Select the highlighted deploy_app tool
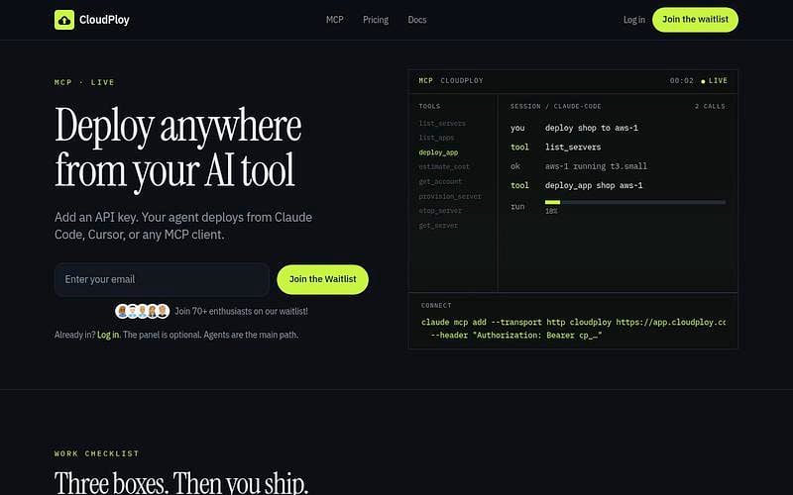Image resolution: width=793 pixels, height=495 pixels. click(x=438, y=152)
